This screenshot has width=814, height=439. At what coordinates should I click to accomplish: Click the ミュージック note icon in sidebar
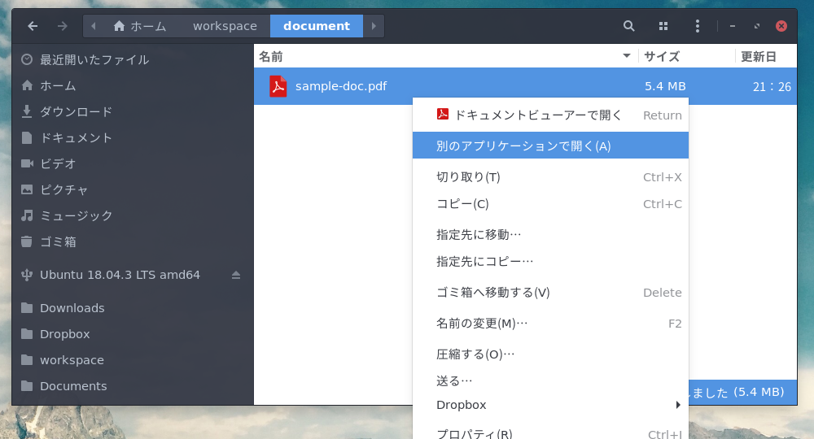click(x=27, y=215)
